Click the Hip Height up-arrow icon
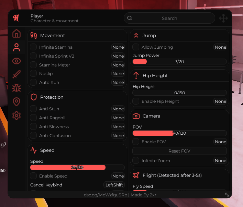The image size is (243, 207). point(136,75)
